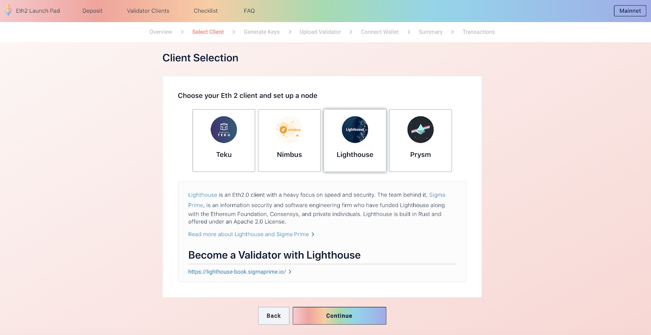The height and width of the screenshot is (335, 651).
Task: Click the Mainnet network button
Action: (630, 11)
